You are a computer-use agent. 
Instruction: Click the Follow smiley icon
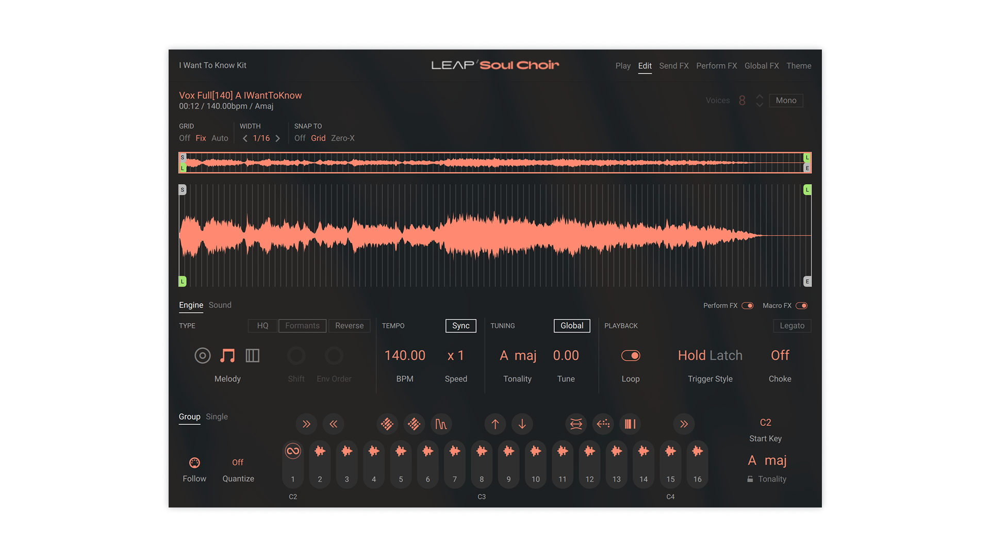[x=194, y=462]
